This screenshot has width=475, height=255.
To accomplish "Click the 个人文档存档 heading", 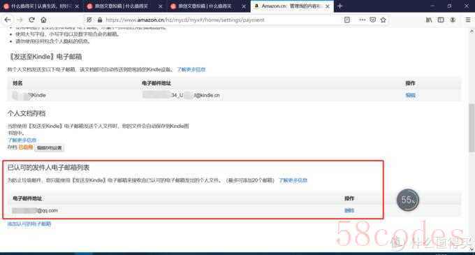I will pyautogui.click(x=27, y=114).
